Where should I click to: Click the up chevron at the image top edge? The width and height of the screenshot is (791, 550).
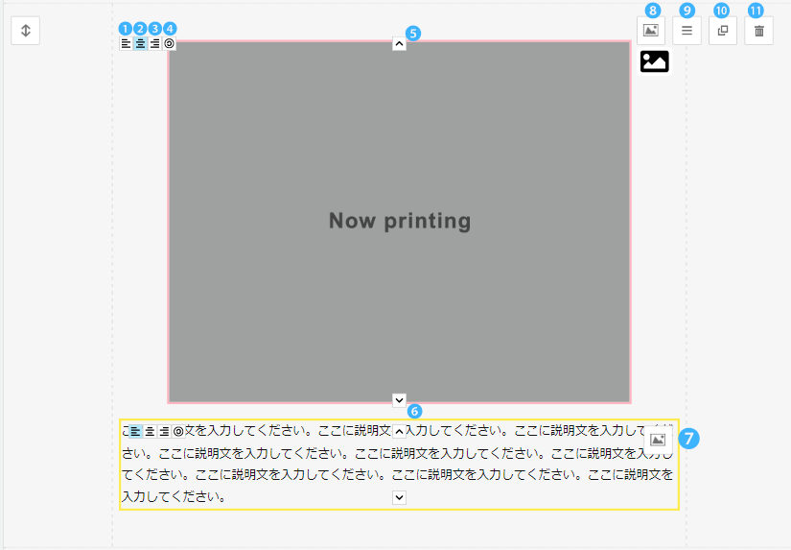tap(399, 43)
